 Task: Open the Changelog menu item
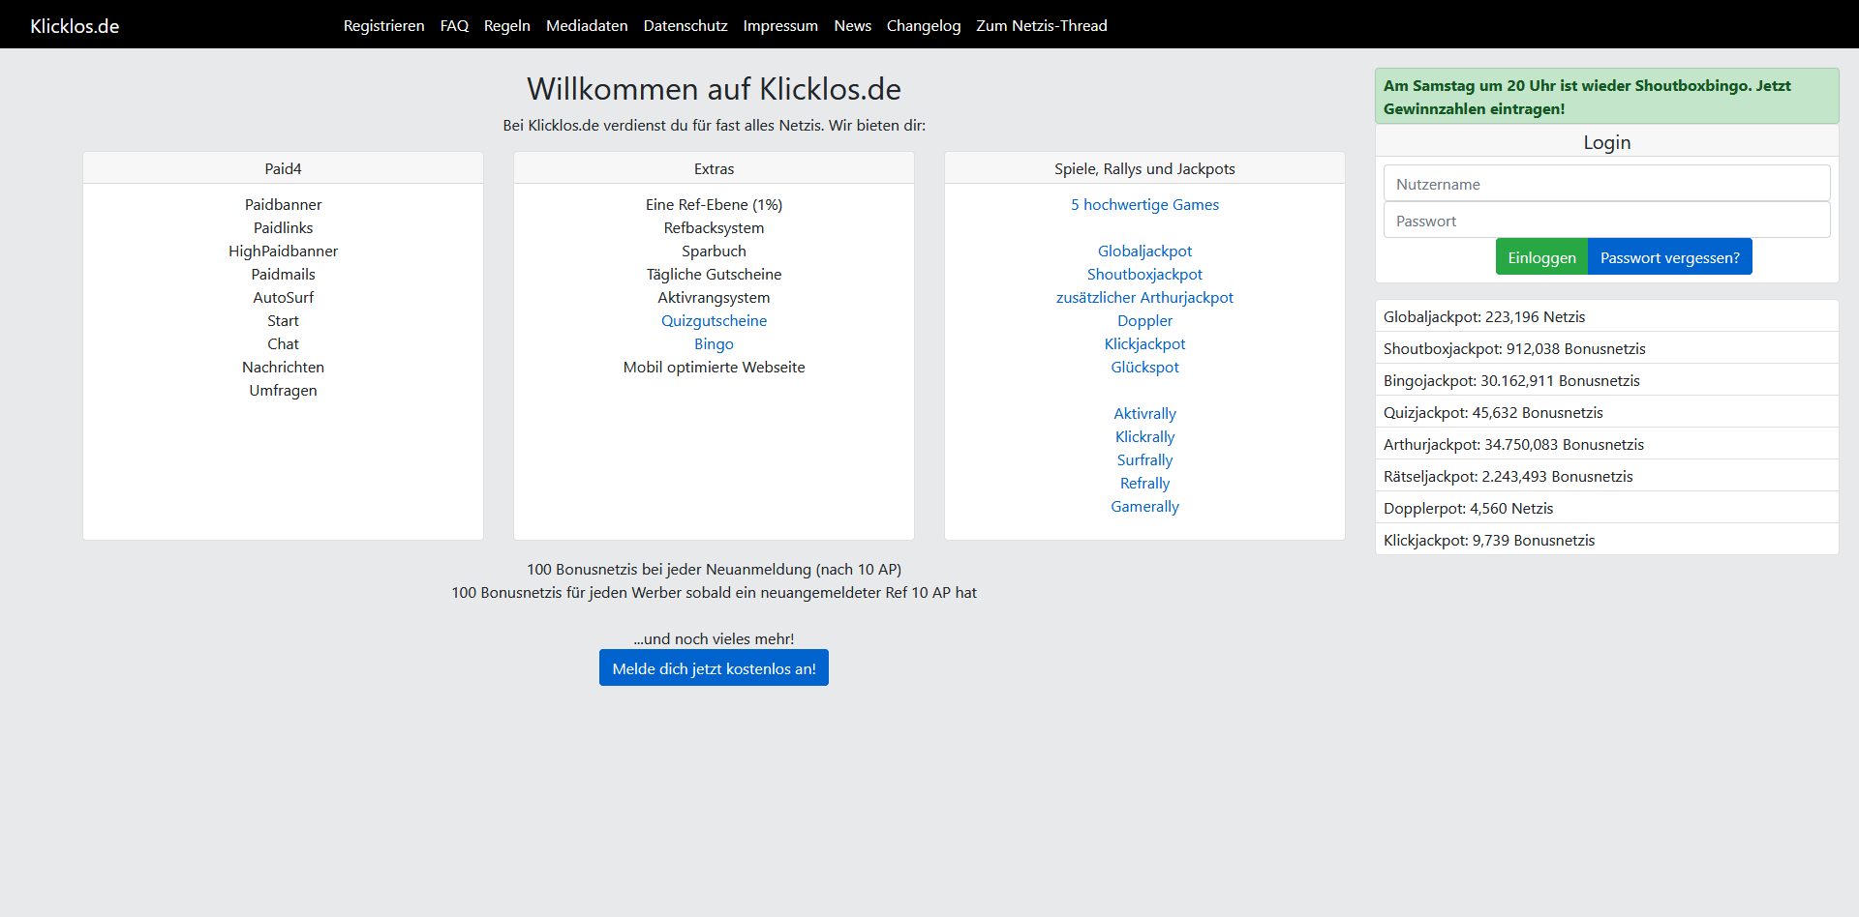[x=924, y=26]
